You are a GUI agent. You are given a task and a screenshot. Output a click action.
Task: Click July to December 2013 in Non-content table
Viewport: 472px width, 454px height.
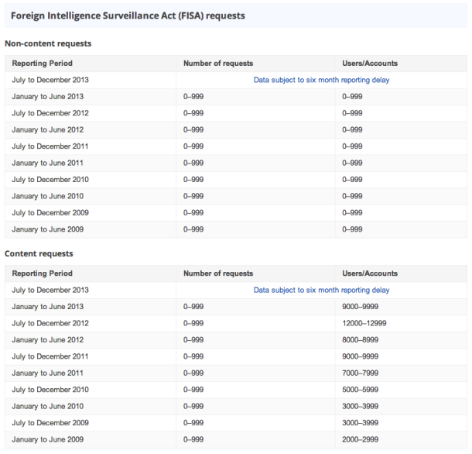click(50, 80)
